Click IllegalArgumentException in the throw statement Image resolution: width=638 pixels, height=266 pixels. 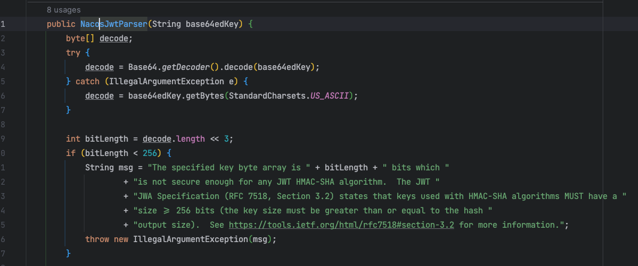pyautogui.click(x=190, y=239)
